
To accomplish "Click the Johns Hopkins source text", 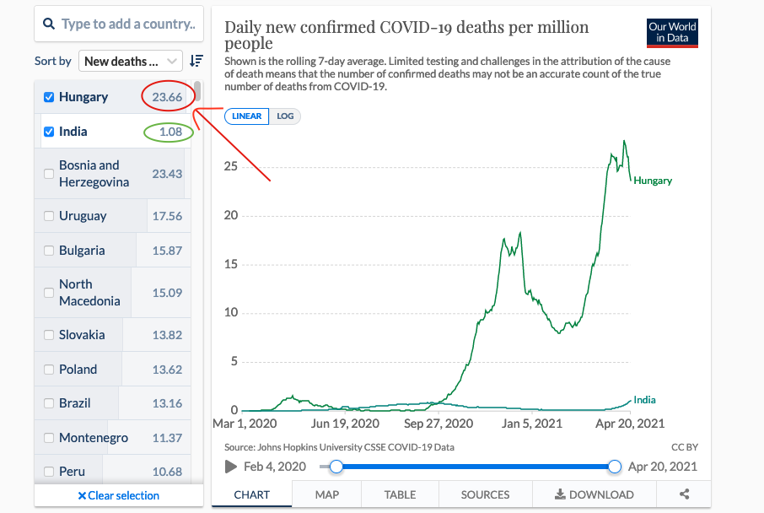I will 339,447.
